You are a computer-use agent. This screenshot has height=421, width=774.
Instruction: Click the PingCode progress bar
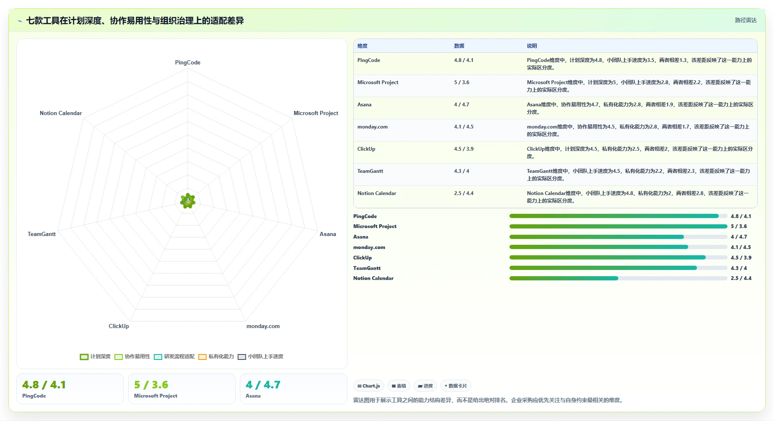coord(618,216)
